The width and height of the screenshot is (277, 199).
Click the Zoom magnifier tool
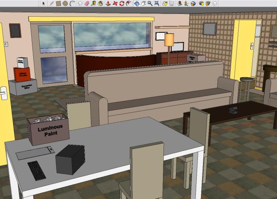pyautogui.click(x=150, y=3)
